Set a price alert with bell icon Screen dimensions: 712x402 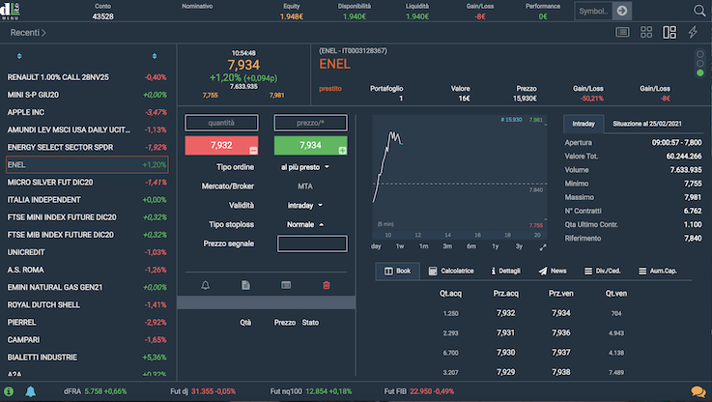coord(205,285)
